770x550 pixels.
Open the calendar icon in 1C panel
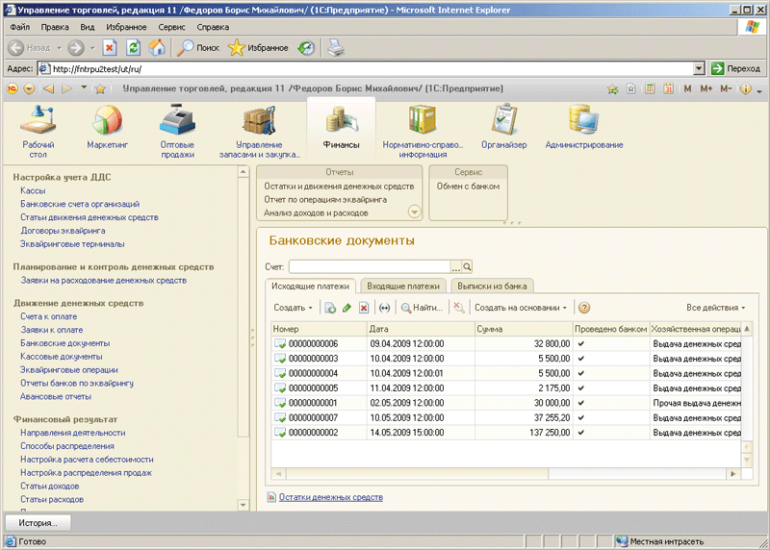tap(668, 88)
